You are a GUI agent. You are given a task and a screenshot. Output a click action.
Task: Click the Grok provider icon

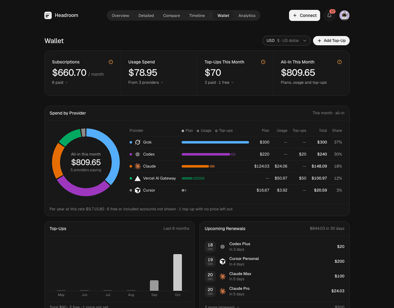138,142
